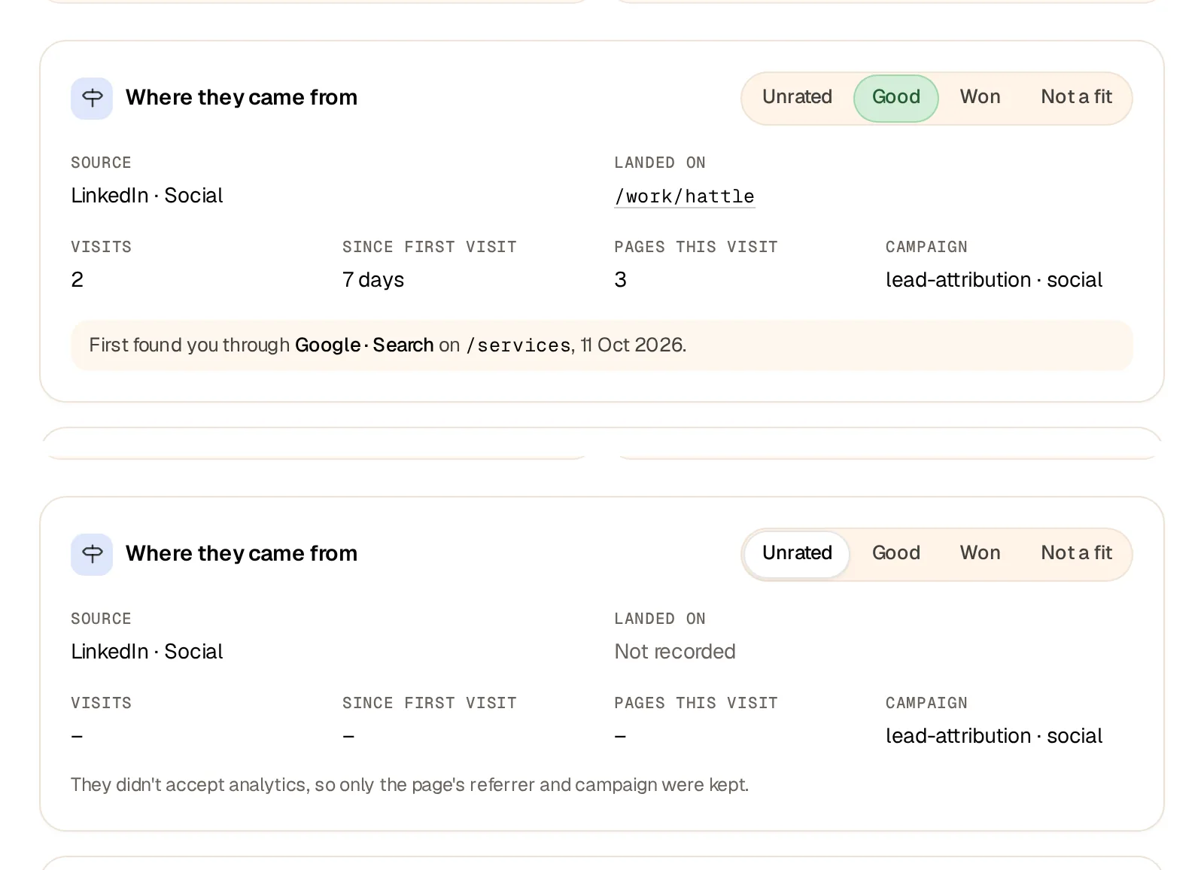This screenshot has width=1204, height=870.
Task: Click 'LinkedIn · Social' source in second card
Action: point(147,652)
